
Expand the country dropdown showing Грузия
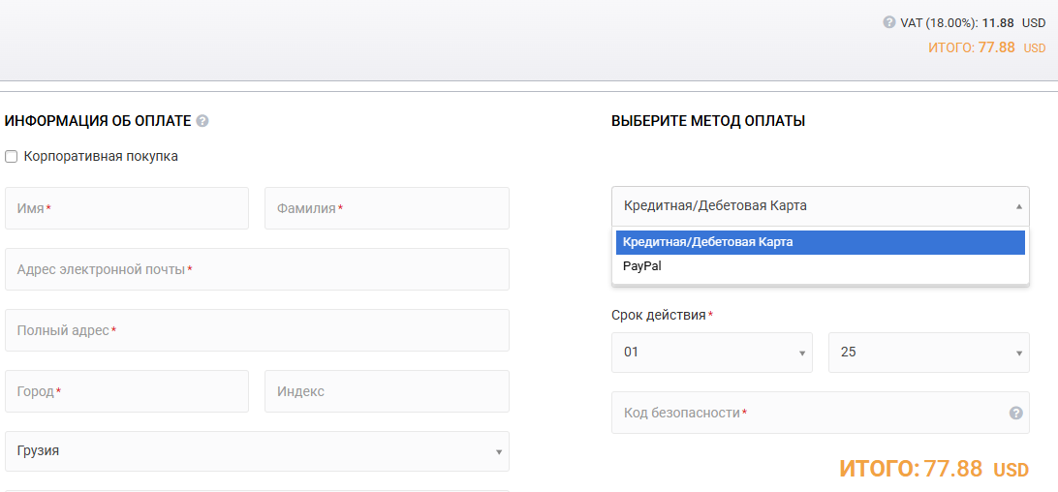[257, 451]
